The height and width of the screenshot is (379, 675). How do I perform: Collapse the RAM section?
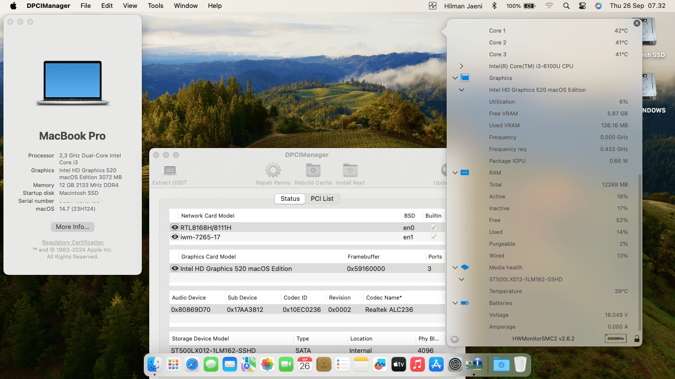coord(455,173)
